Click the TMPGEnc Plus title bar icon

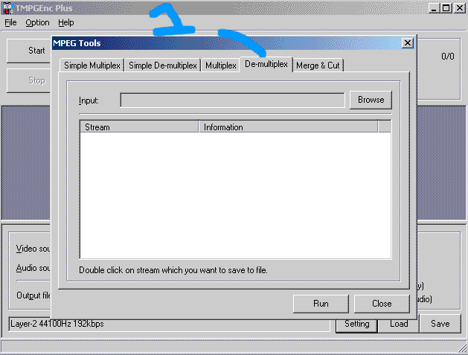pos(7,8)
